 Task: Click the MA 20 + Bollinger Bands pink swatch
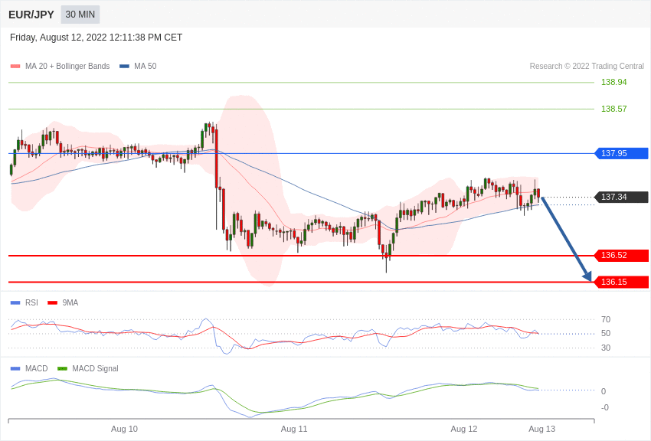point(15,67)
